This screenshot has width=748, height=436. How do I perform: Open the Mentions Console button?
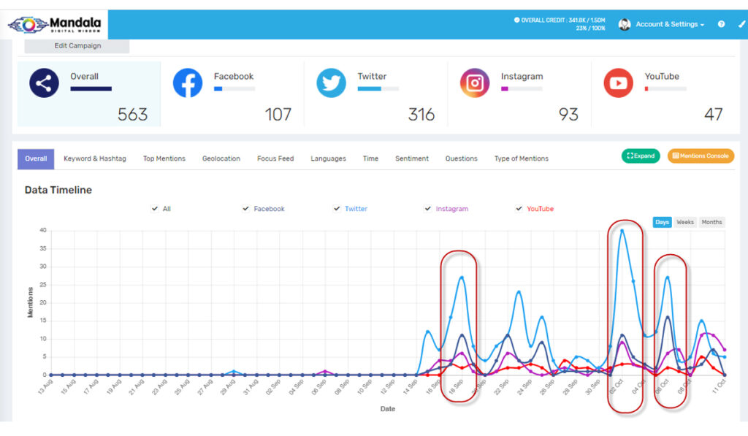pyautogui.click(x=701, y=156)
